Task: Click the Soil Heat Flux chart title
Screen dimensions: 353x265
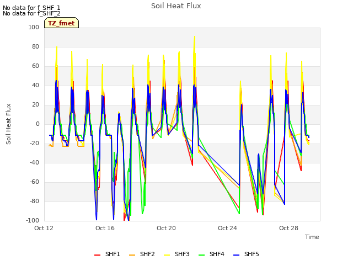Action: tap(176, 6)
